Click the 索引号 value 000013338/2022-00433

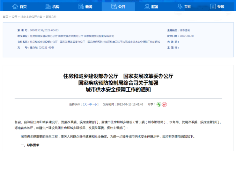click(44, 31)
